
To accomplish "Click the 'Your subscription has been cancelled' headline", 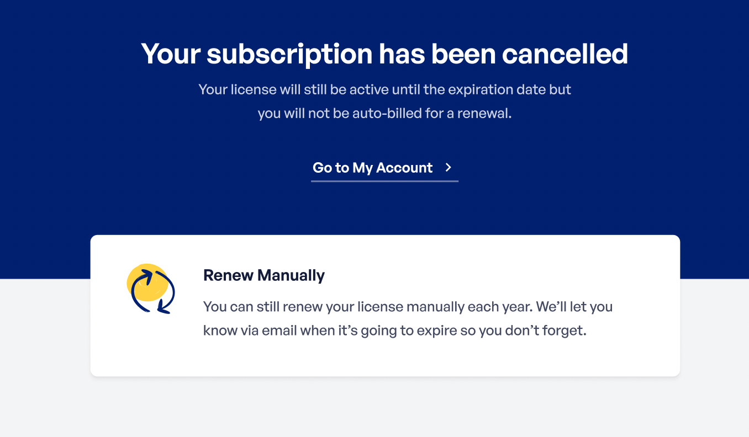I will coord(384,54).
